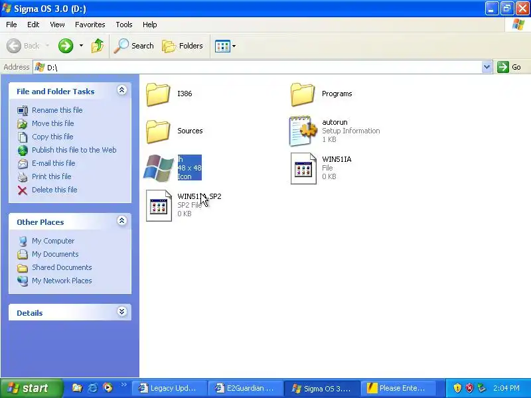Click the printer icon in tasks panel

pyautogui.click(x=23, y=177)
